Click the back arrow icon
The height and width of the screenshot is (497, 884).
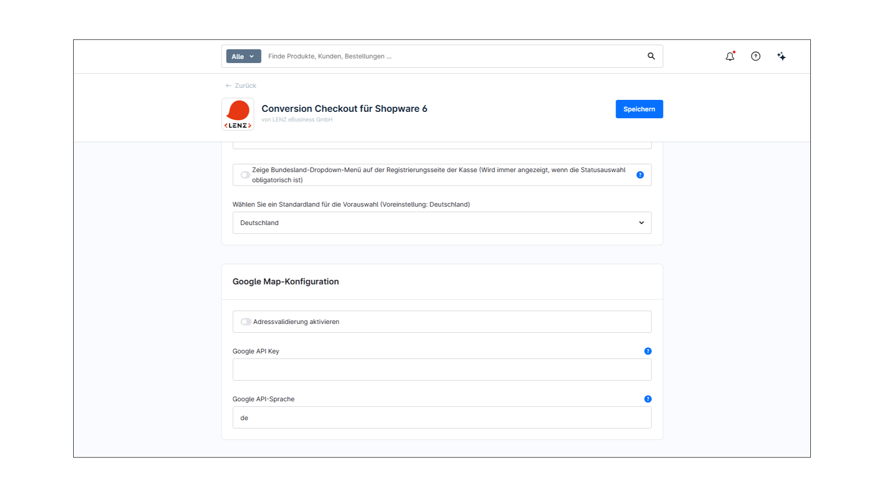pos(228,86)
